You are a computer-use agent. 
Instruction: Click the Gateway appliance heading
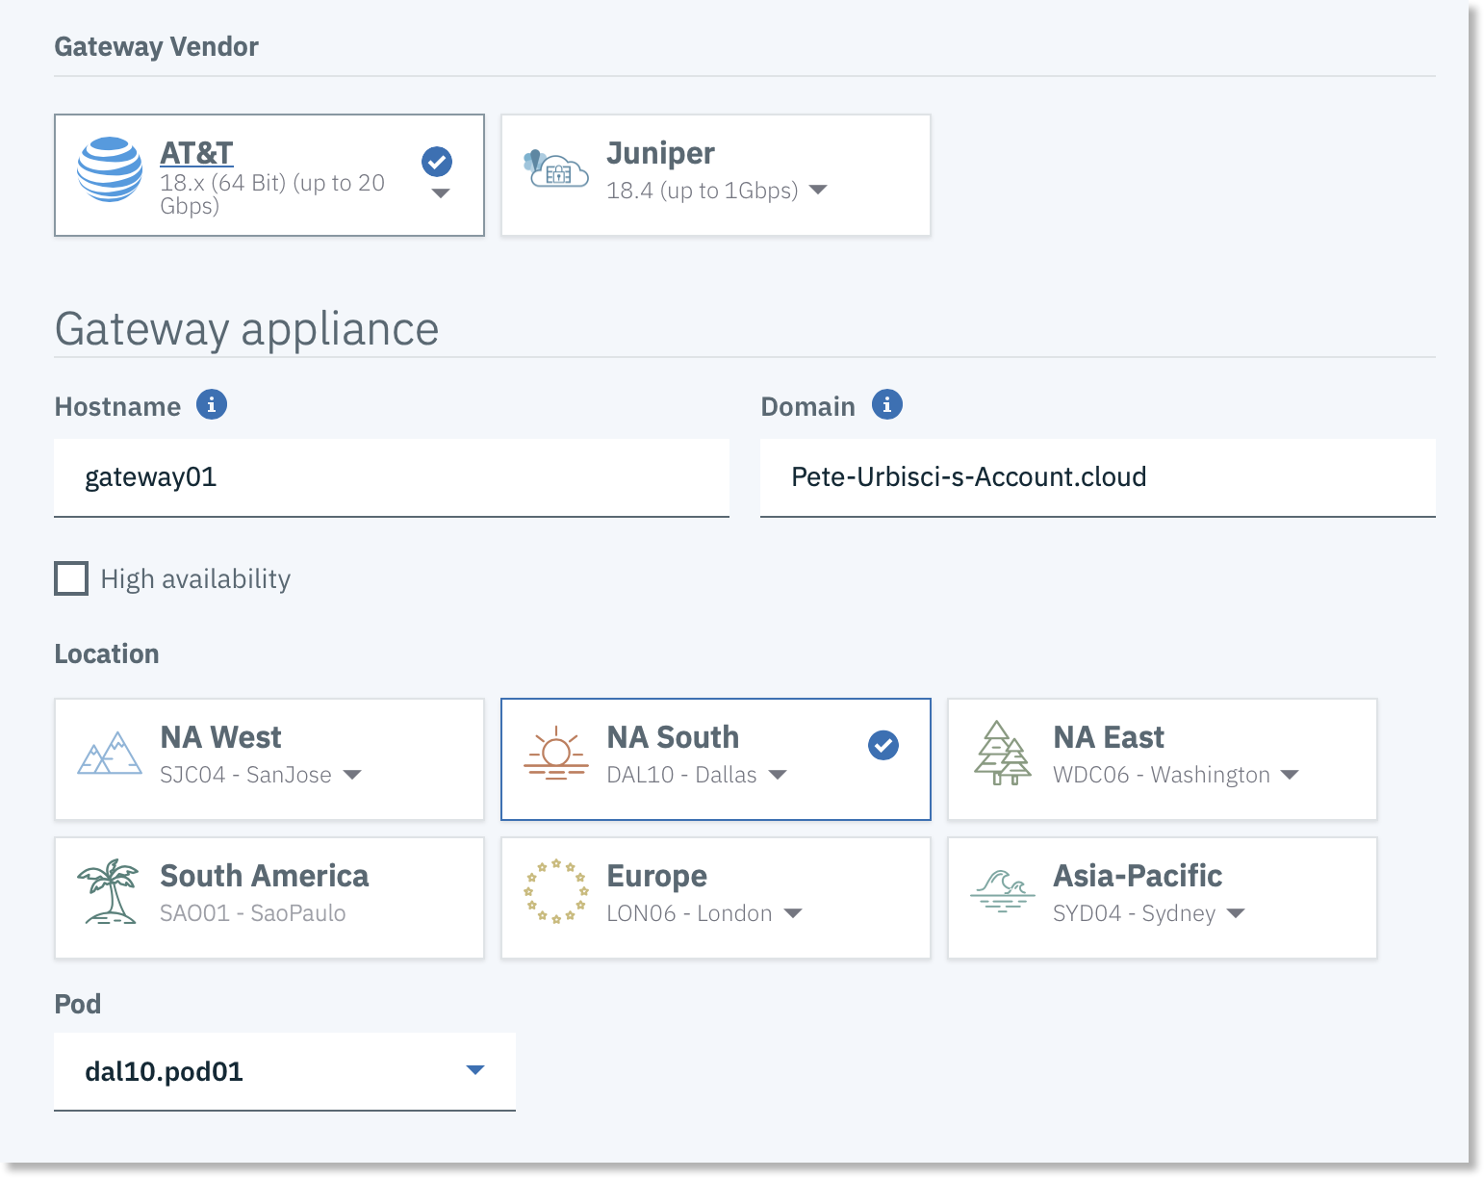click(x=246, y=329)
